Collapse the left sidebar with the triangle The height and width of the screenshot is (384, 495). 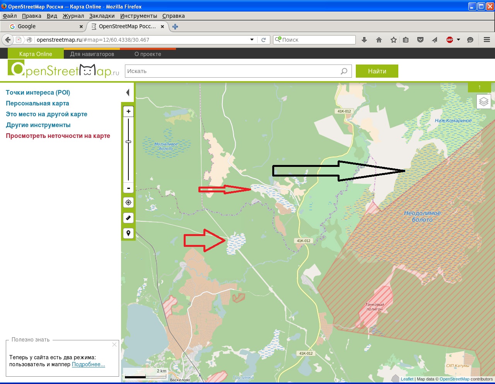coord(128,92)
